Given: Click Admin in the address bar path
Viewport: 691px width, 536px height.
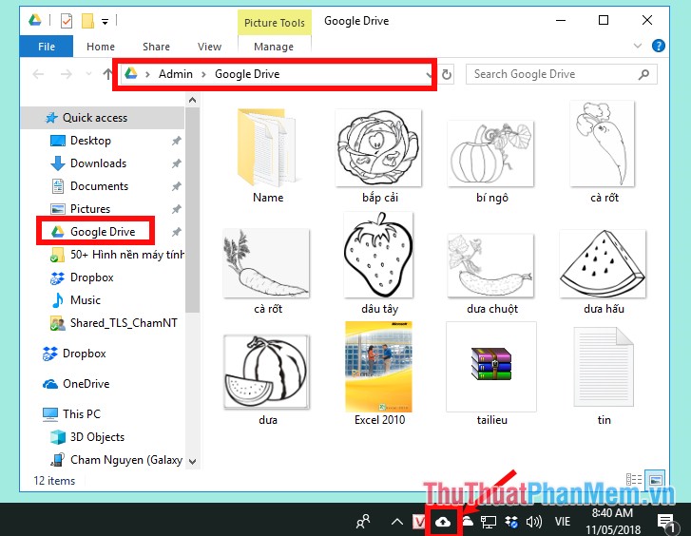Looking at the screenshot, I should 176,74.
